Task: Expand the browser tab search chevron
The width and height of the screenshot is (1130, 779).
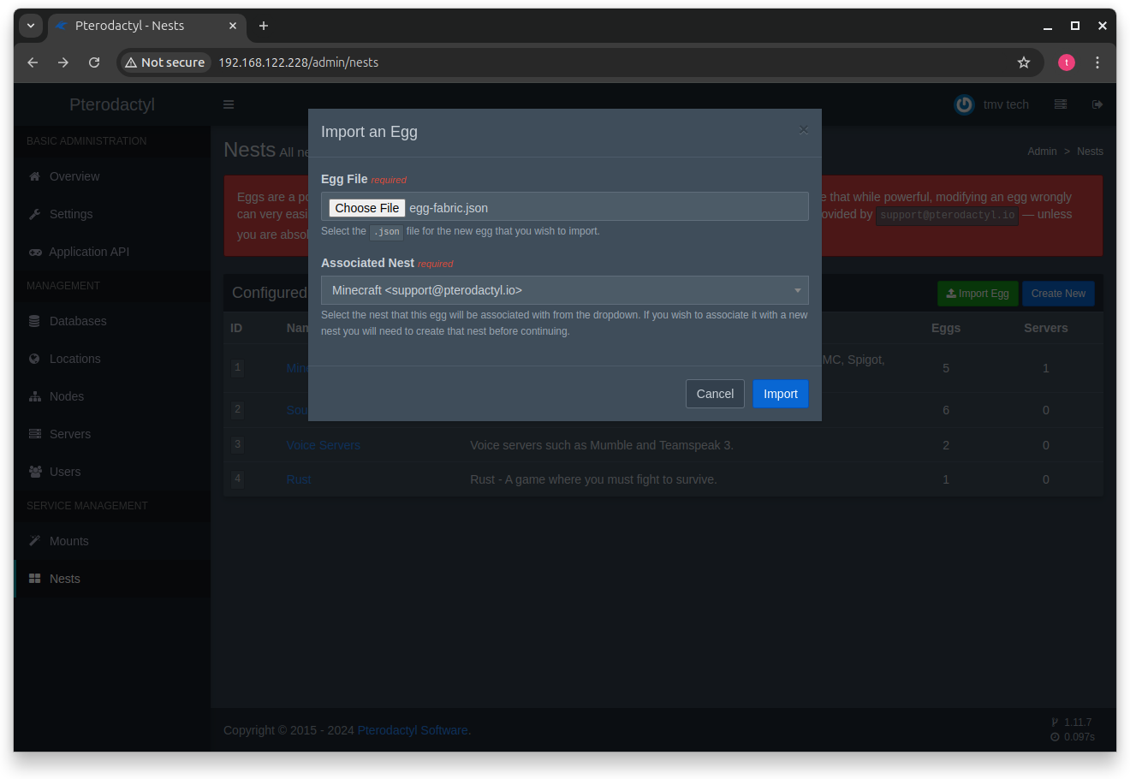Action: 31,26
